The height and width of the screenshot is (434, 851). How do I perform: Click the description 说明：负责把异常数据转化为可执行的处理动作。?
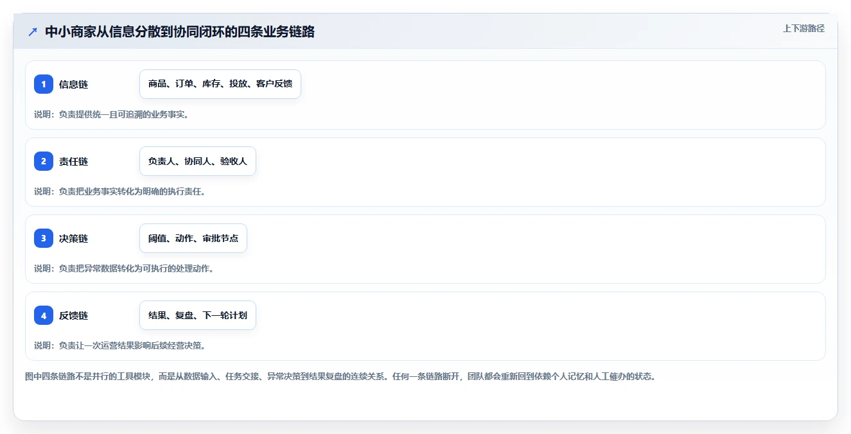pyautogui.click(x=124, y=268)
